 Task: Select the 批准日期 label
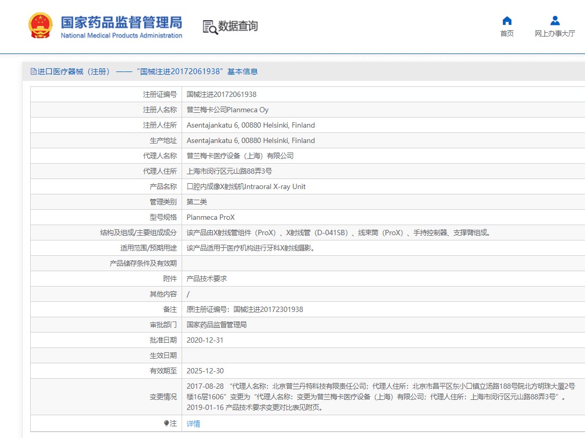[x=163, y=340]
